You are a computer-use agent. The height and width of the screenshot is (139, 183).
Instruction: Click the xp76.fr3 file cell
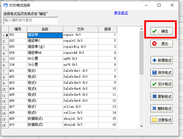pyautogui.click(x=81, y=65)
